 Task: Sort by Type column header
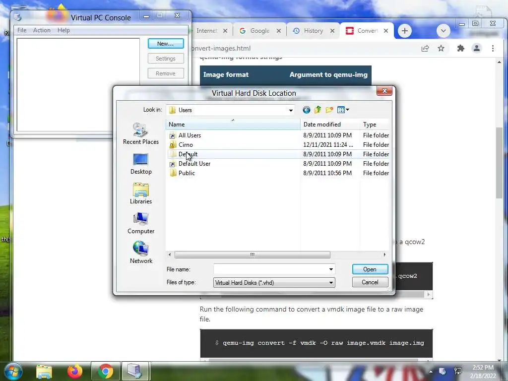pyautogui.click(x=375, y=125)
